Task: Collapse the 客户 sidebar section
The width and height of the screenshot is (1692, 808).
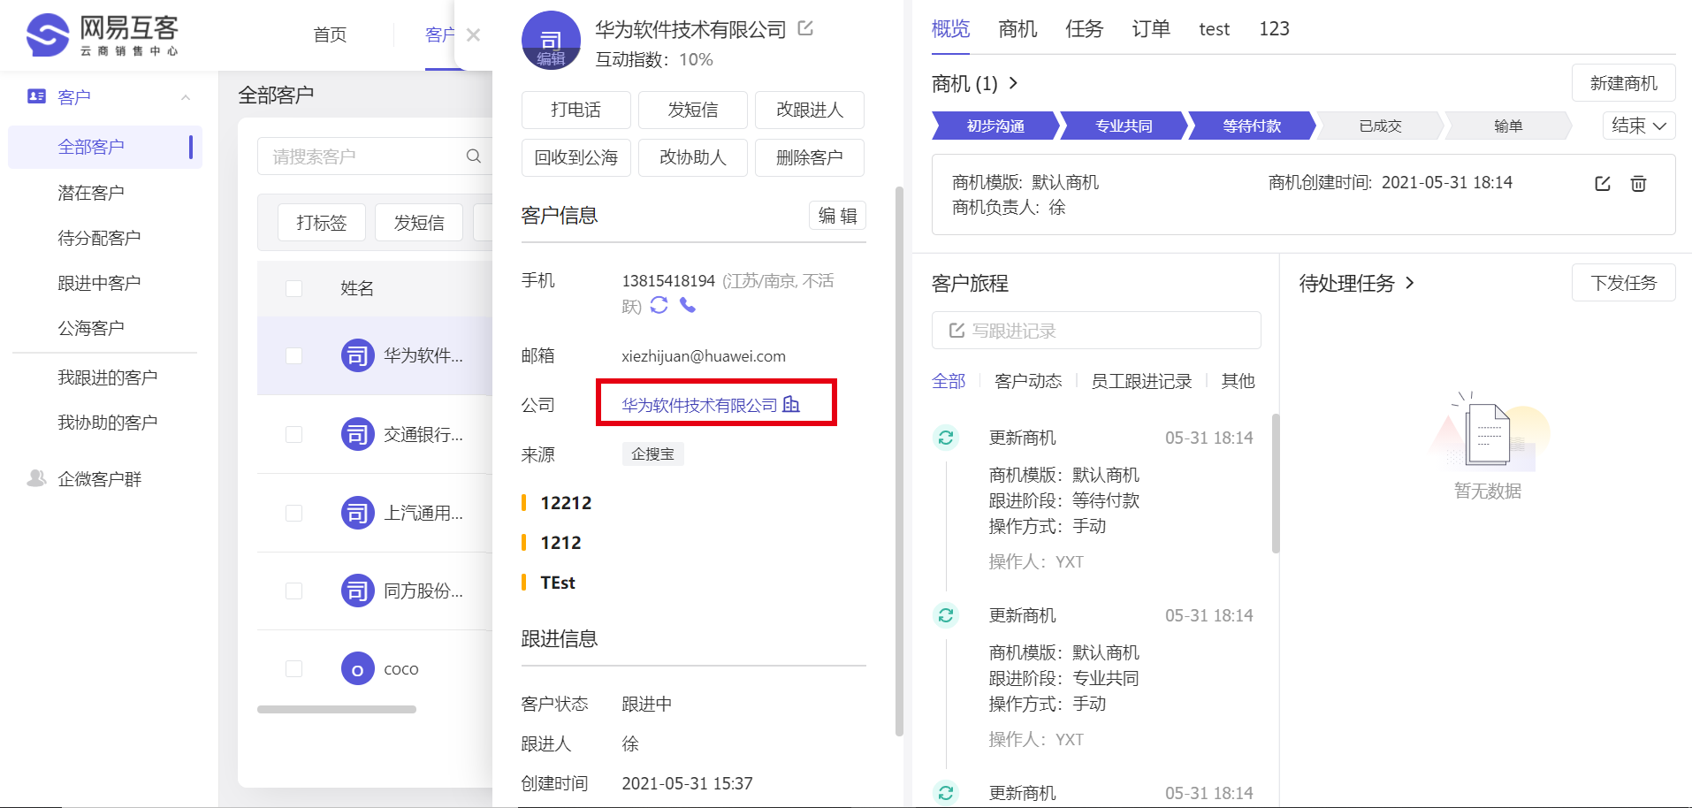Action: point(186,97)
